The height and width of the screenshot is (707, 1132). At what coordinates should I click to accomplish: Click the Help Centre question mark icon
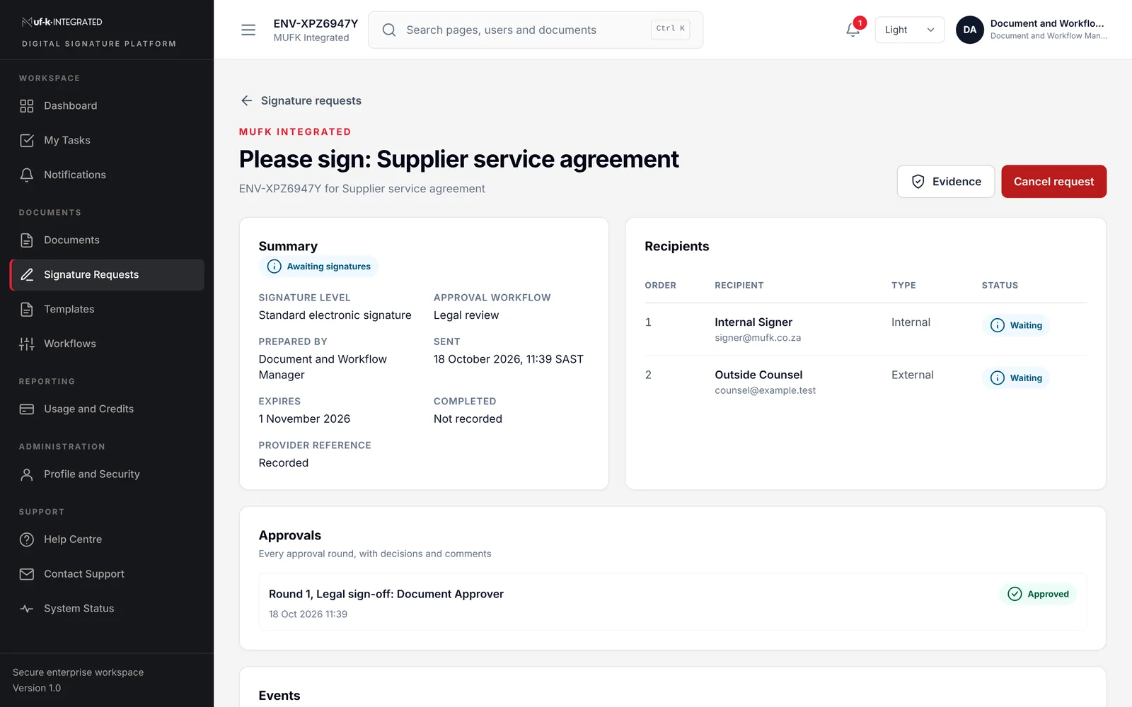click(x=27, y=539)
